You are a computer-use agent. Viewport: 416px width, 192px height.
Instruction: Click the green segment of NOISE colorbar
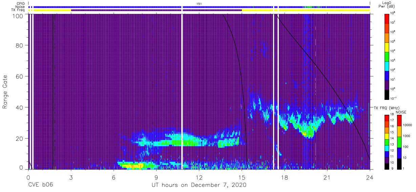pyautogui.click(x=399, y=142)
